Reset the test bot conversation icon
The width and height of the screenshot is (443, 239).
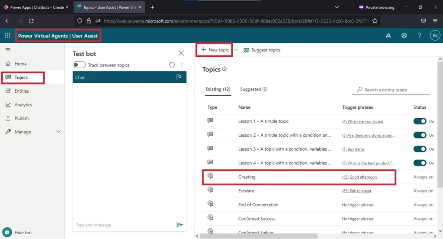(x=172, y=65)
